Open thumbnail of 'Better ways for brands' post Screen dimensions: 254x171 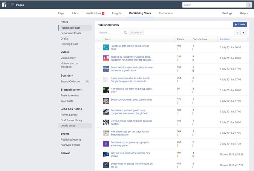point(106,165)
